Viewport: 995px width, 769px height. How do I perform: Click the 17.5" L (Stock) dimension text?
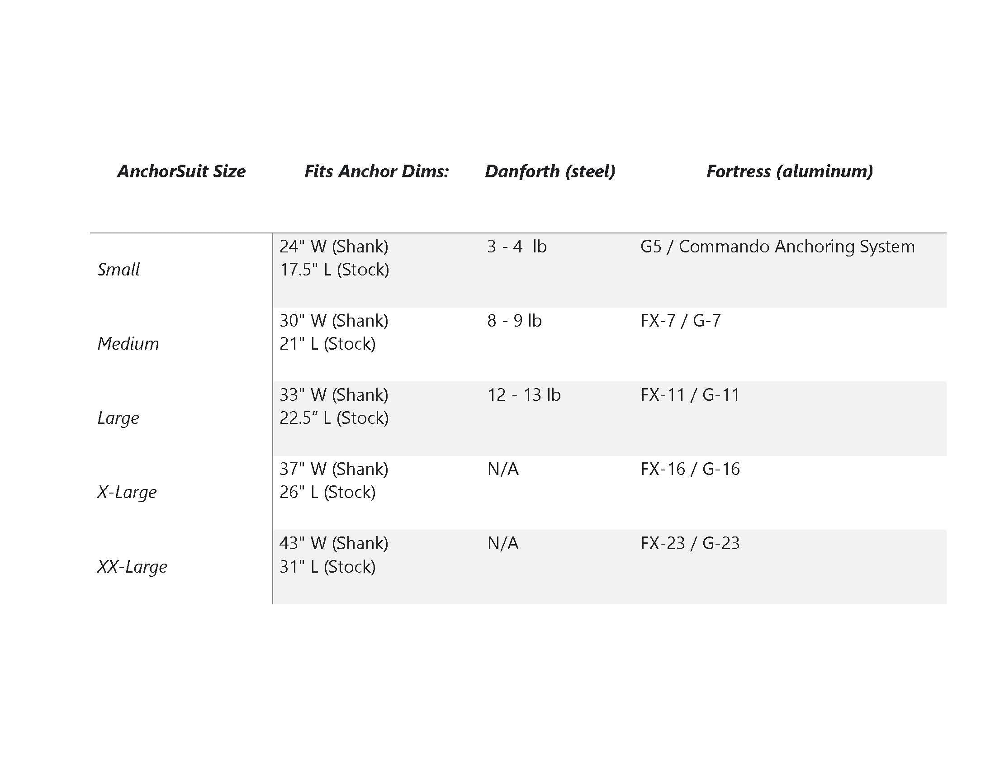coord(334,270)
